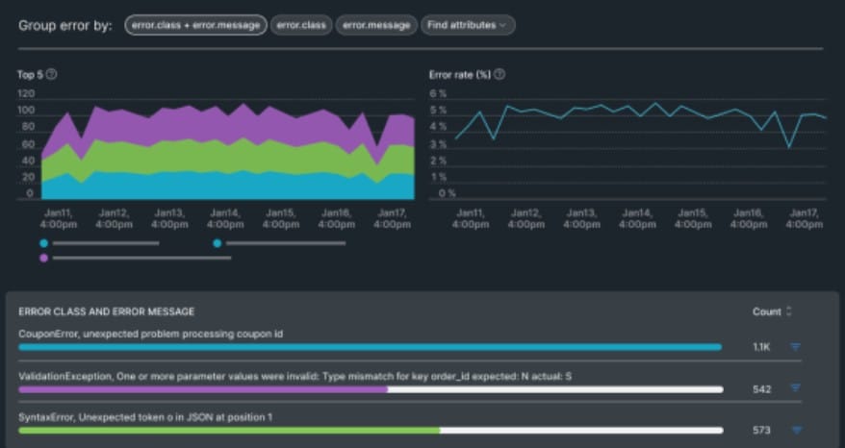Click the Top 5 chart title
The image size is (845, 448).
tap(30, 75)
